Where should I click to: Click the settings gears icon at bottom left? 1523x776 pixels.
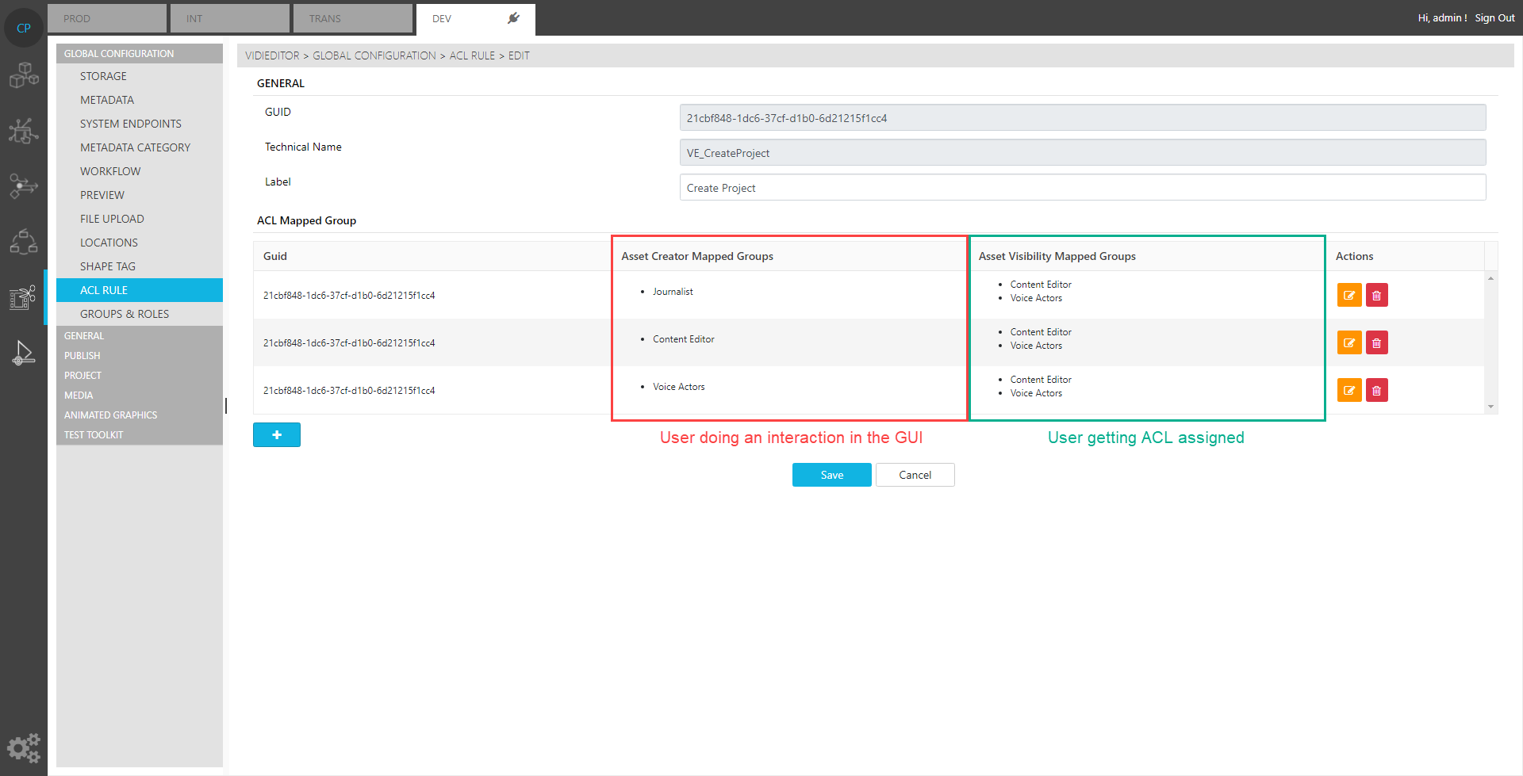[23, 747]
